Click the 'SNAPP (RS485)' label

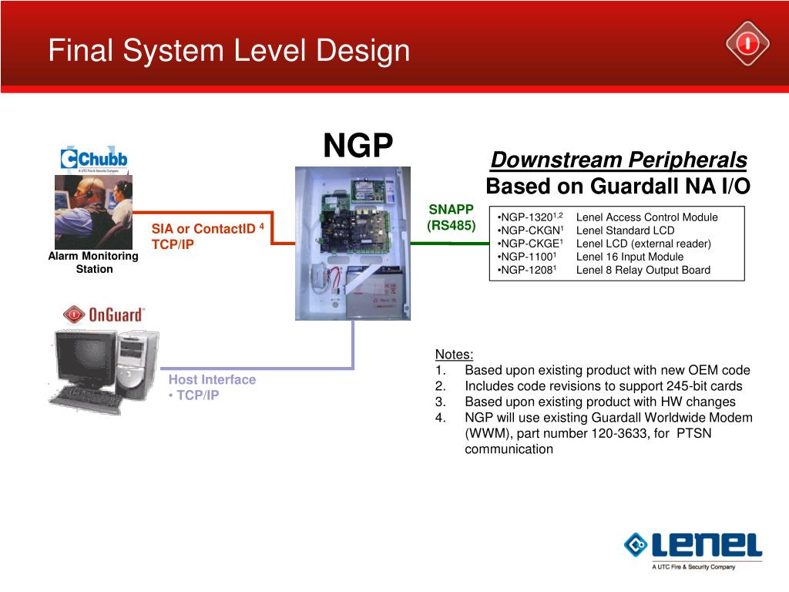[x=451, y=217]
